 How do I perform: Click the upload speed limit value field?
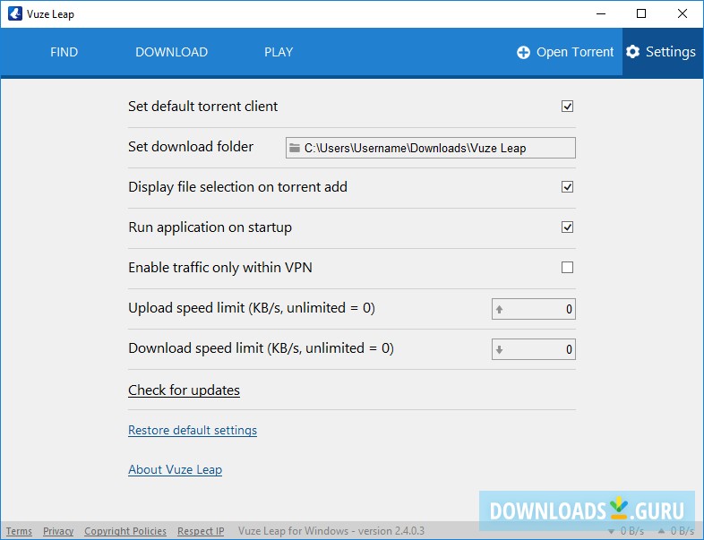click(x=534, y=309)
